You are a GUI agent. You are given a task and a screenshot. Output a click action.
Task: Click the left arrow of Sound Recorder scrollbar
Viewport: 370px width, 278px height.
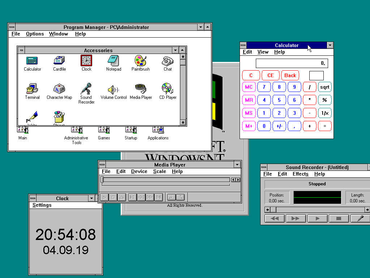[x=267, y=210]
